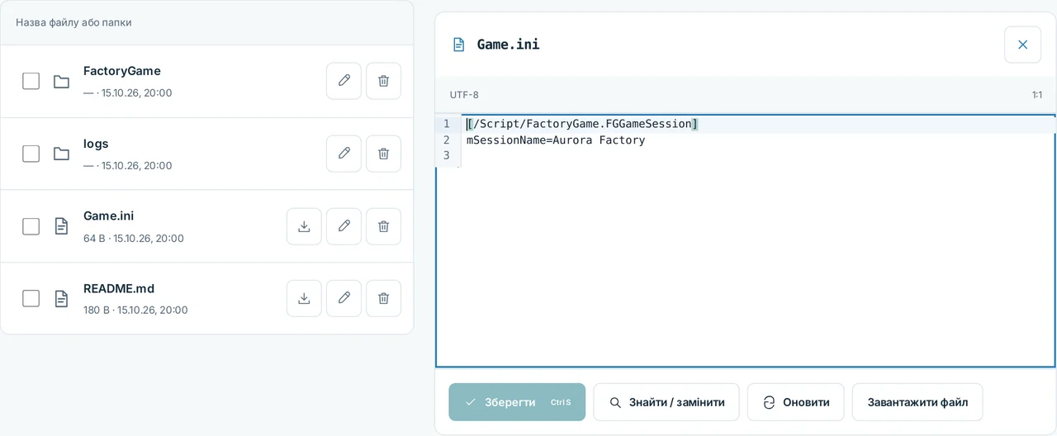The width and height of the screenshot is (1057, 436).
Task: Rename the FactoryGame folder with pencil icon
Action: pyautogui.click(x=344, y=81)
